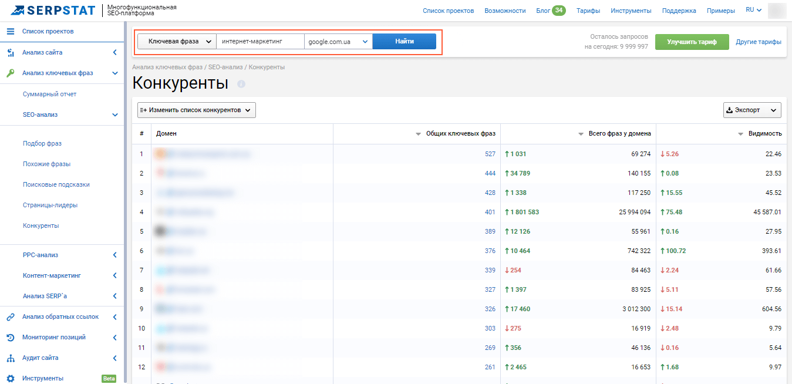Open the Serpstat logo home link
Viewport: 792px width, 384px height.
tap(54, 10)
